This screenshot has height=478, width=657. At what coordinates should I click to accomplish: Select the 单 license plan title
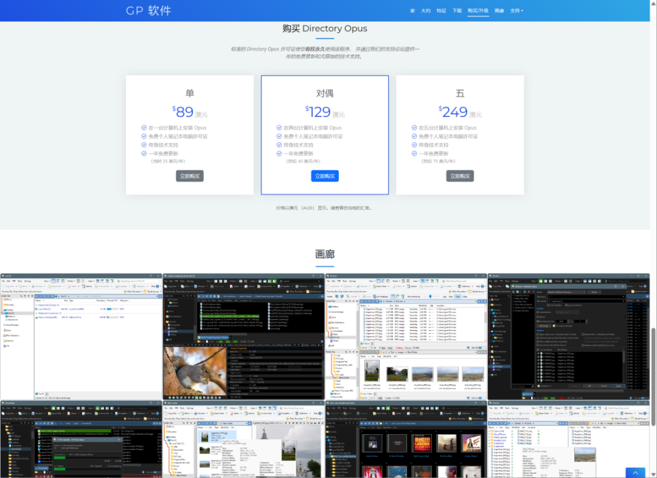pos(190,93)
